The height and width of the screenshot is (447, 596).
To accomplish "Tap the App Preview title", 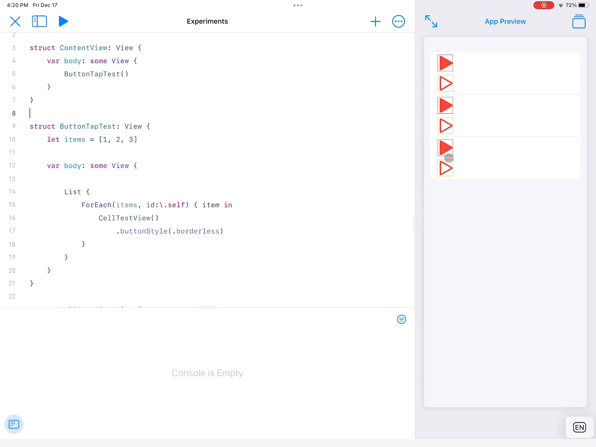I will click(505, 21).
